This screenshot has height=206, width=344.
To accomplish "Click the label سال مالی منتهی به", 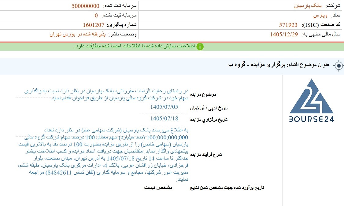I will pyautogui.click(x=321, y=35).
